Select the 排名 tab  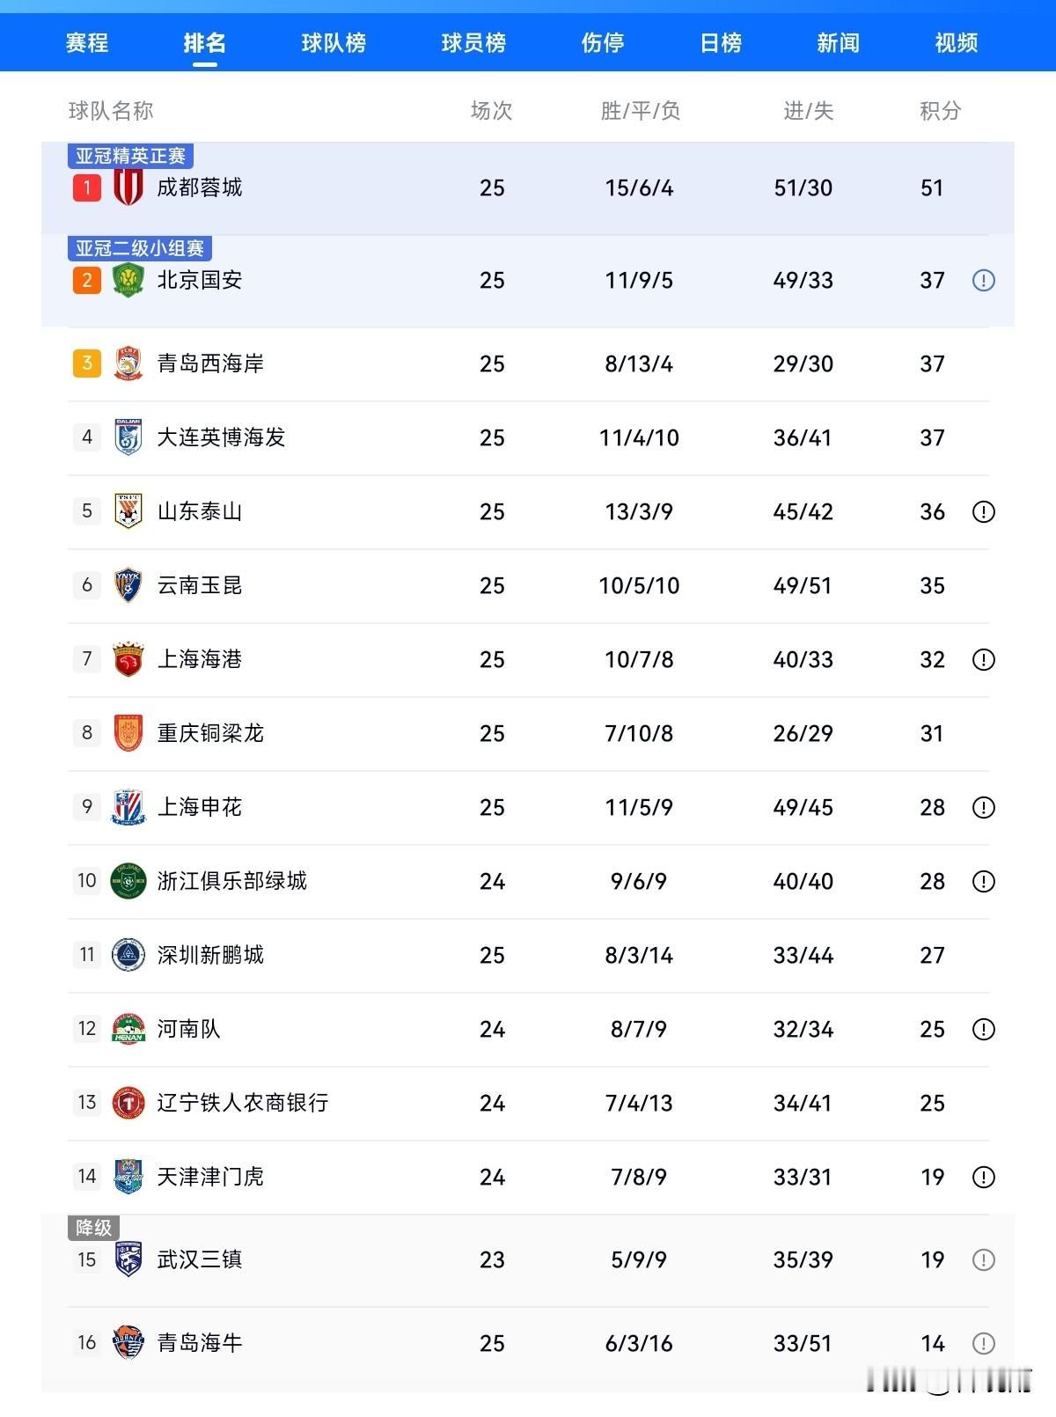tap(204, 42)
